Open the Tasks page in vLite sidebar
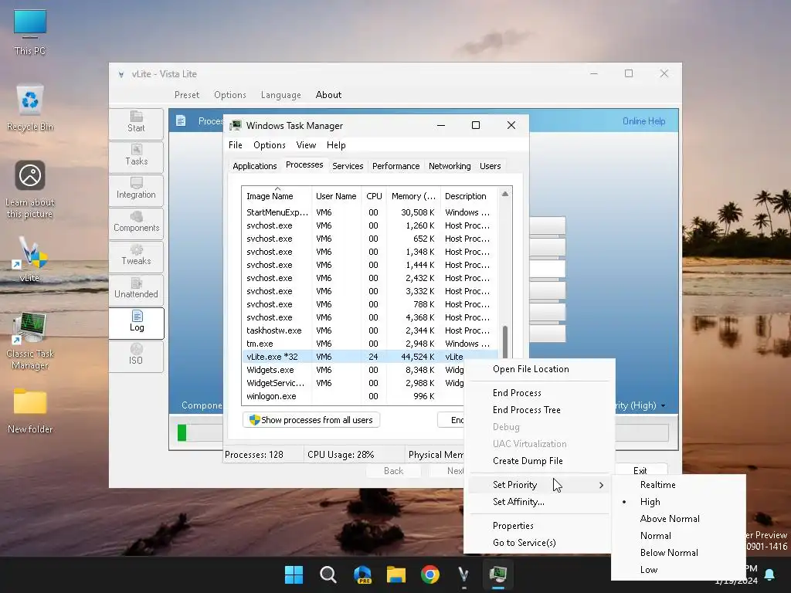Screen dimensions: 791x593 pyautogui.click(x=136, y=156)
